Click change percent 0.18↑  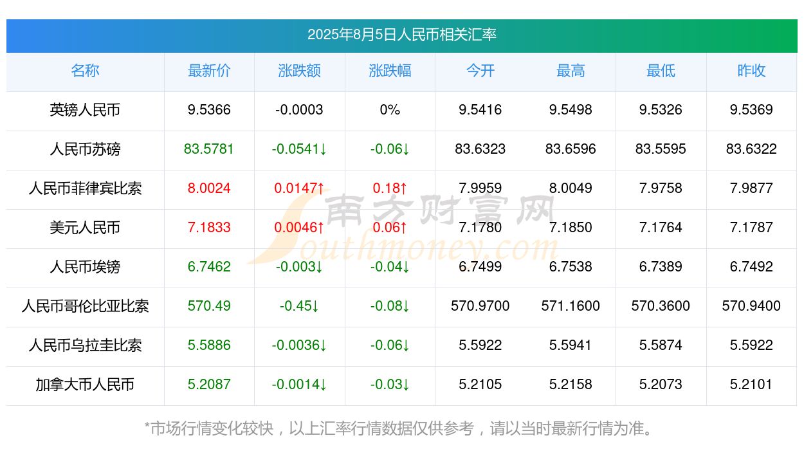tap(390, 188)
